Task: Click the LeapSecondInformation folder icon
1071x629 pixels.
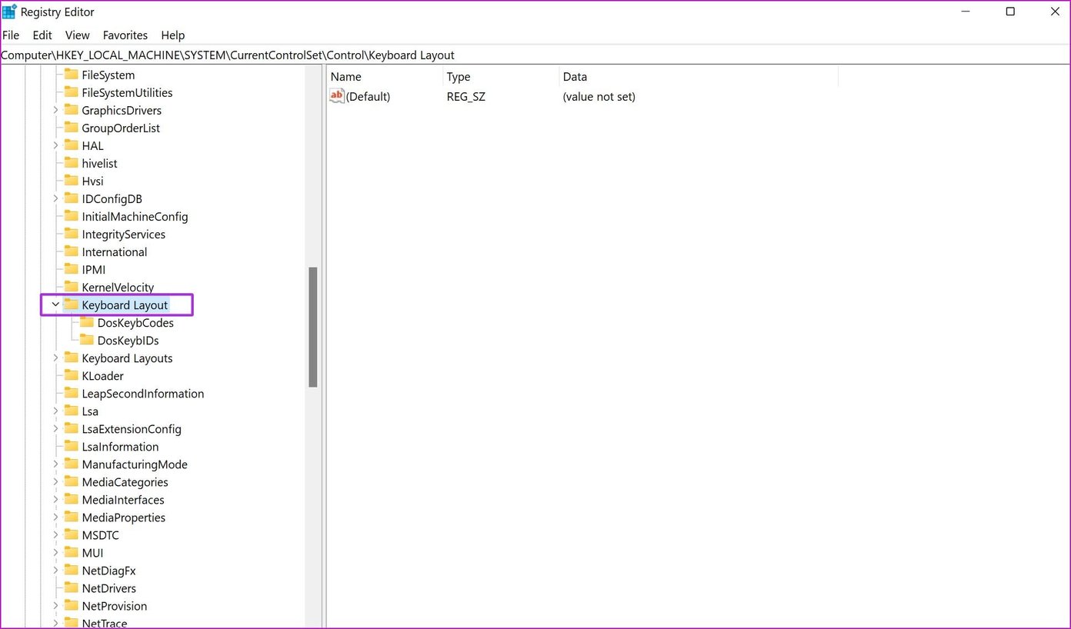Action: click(x=71, y=393)
